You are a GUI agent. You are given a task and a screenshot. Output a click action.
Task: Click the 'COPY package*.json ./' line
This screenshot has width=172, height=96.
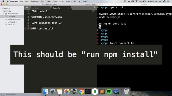(46, 23)
